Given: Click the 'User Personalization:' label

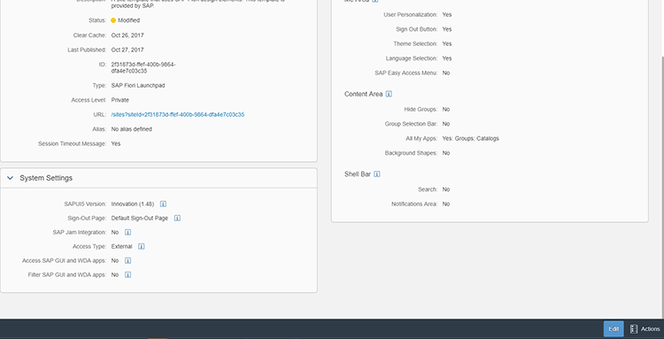Looking at the screenshot, I should click(411, 15).
